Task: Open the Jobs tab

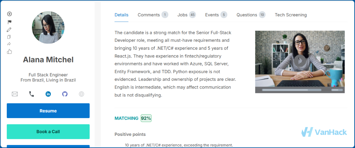Action: [x=186, y=15]
